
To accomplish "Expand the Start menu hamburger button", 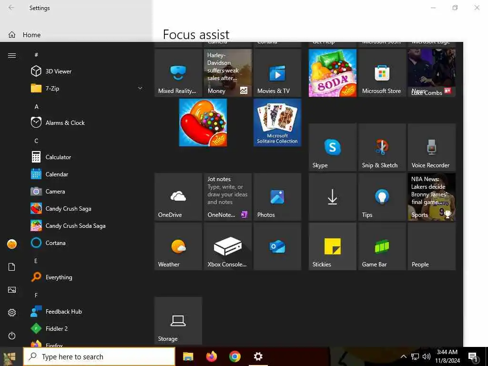I will click(x=12, y=55).
